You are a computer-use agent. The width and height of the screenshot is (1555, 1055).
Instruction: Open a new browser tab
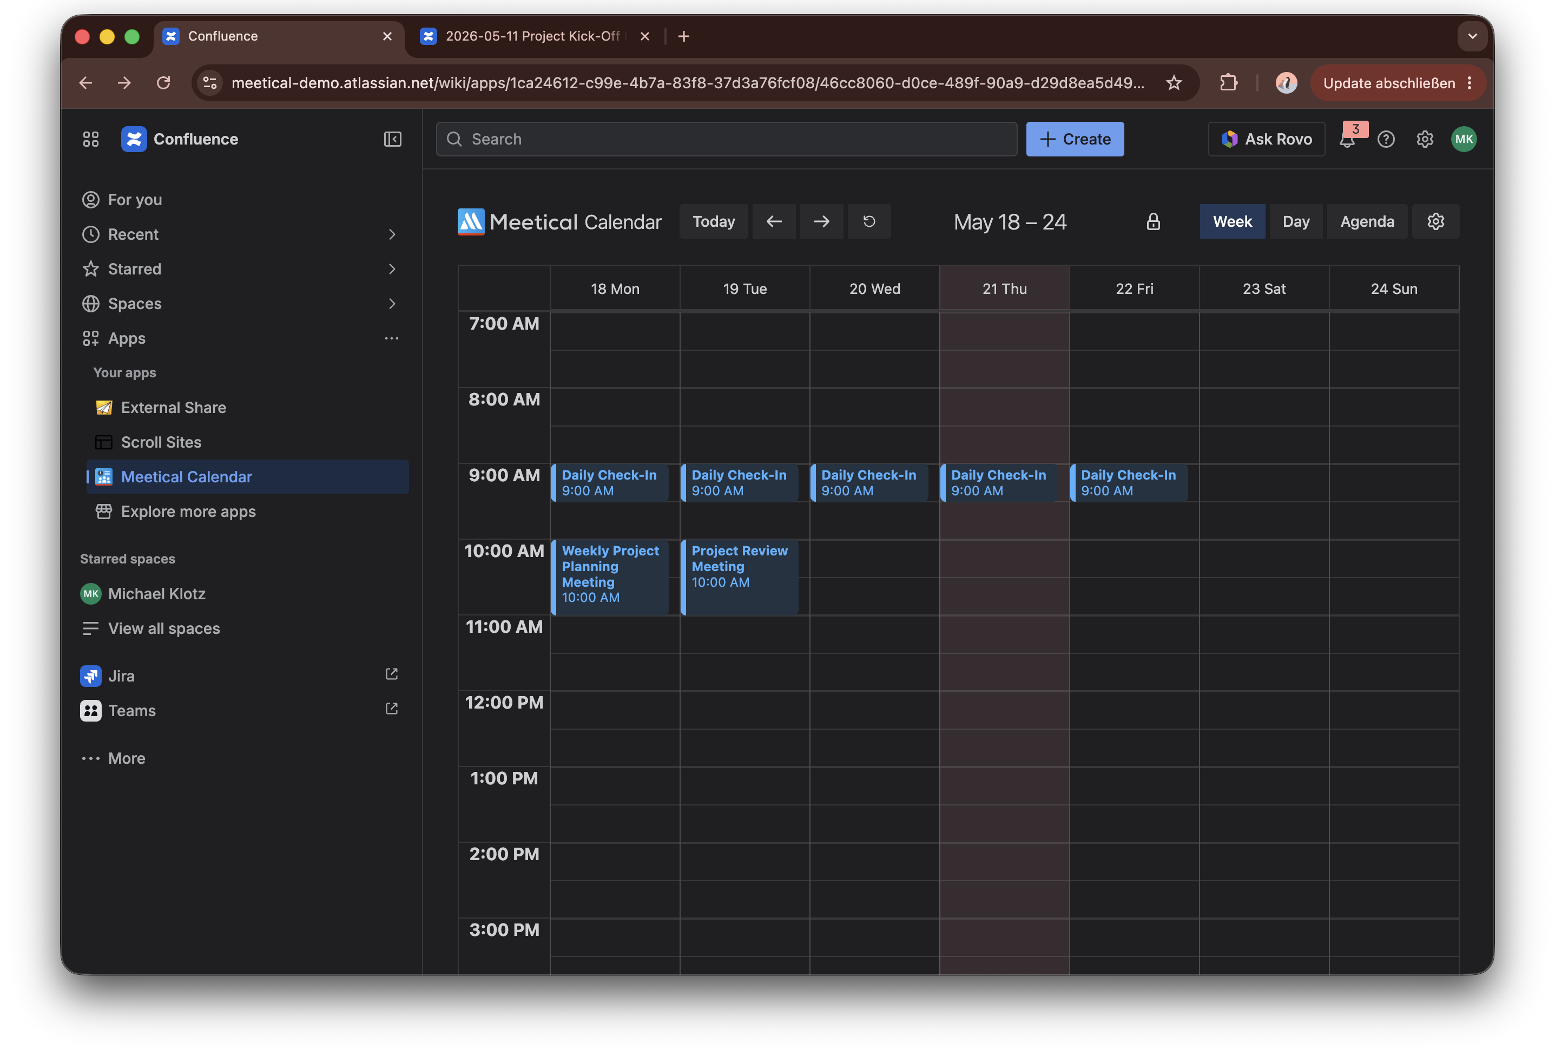click(x=684, y=36)
